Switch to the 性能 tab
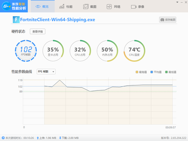The width and height of the screenshot is (188, 141). pos(66,6)
